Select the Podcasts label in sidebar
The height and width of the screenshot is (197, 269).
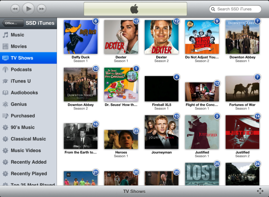(21, 70)
